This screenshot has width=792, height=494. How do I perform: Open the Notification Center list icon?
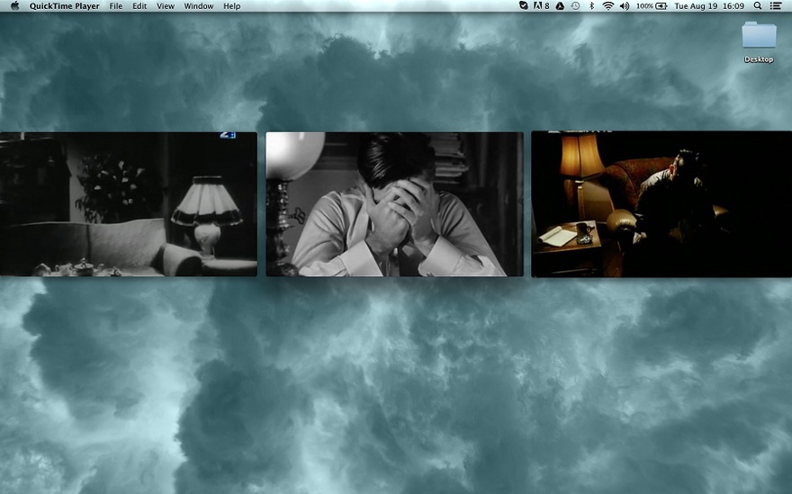click(776, 6)
